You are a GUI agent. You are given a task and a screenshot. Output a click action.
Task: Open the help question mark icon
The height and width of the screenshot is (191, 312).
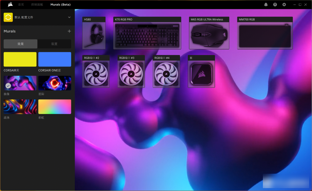coord(275,5)
